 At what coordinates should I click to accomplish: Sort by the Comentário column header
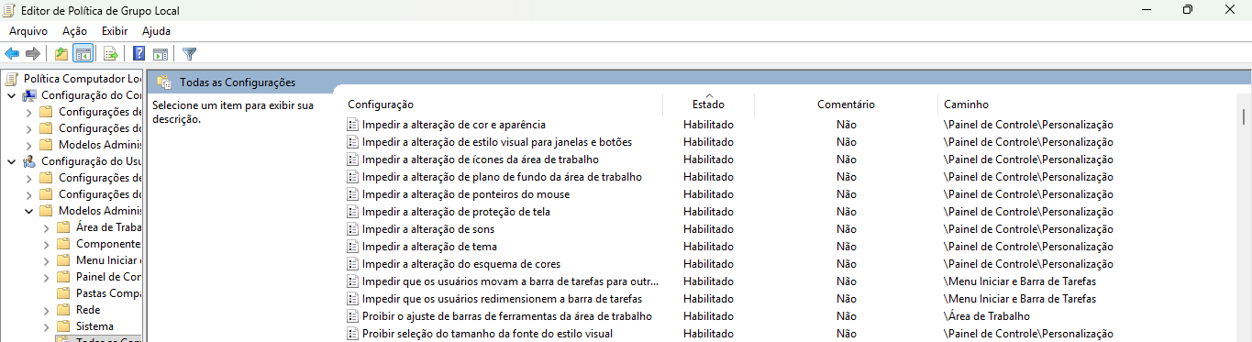(x=846, y=105)
